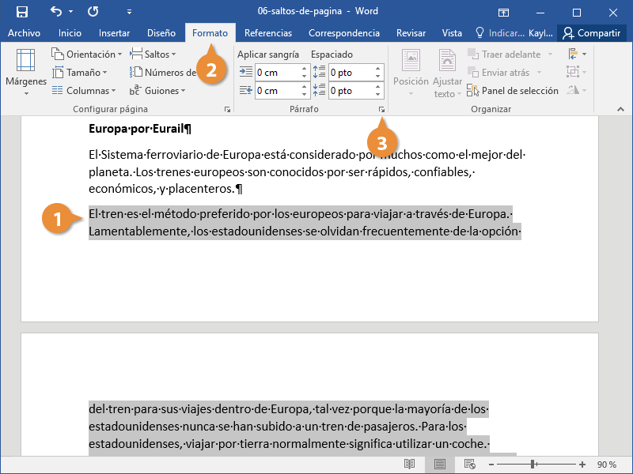
Task: Zoom out with the minus button
Action: coord(491,465)
